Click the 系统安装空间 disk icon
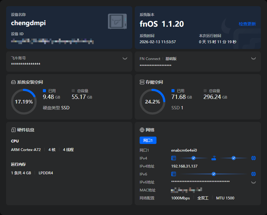This screenshot has width=267, height=215. coord(13,82)
